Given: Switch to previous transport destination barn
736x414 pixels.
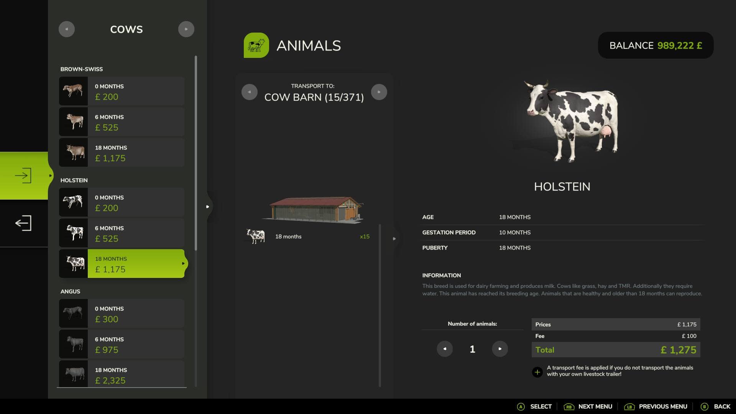Looking at the screenshot, I should 249,92.
